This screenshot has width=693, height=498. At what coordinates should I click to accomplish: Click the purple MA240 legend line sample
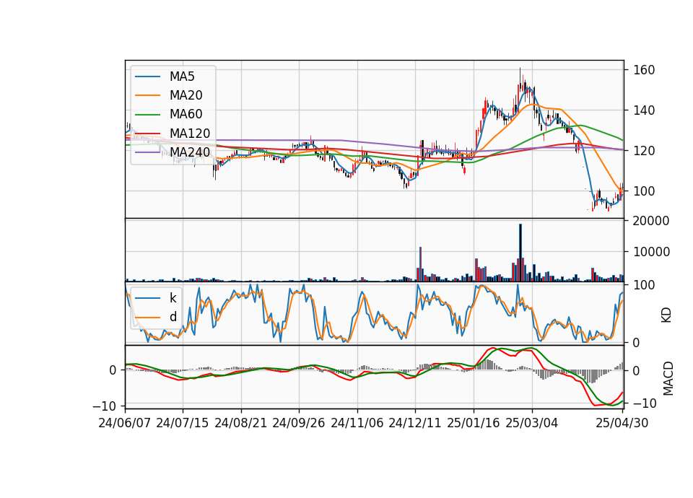click(147, 152)
